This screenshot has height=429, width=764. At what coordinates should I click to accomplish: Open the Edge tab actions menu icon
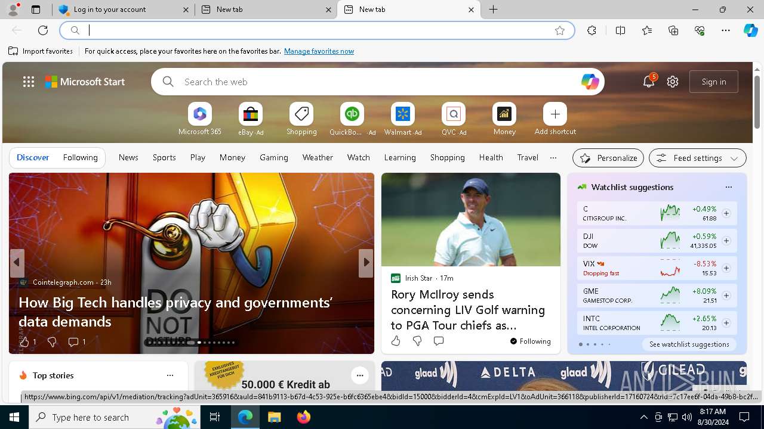[x=36, y=10]
